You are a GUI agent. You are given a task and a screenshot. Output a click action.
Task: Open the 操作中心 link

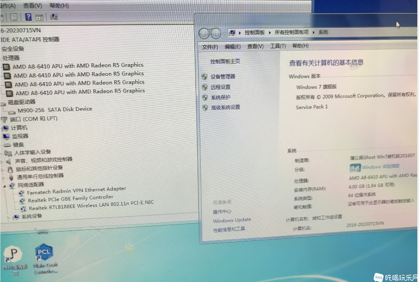[222, 211]
